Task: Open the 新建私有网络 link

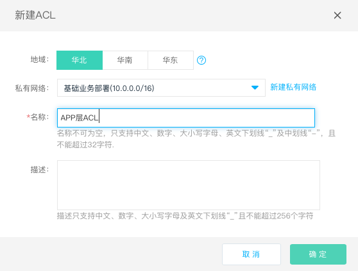Action: pyautogui.click(x=293, y=87)
